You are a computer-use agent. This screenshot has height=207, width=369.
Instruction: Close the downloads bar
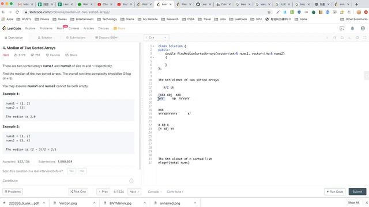(367, 202)
